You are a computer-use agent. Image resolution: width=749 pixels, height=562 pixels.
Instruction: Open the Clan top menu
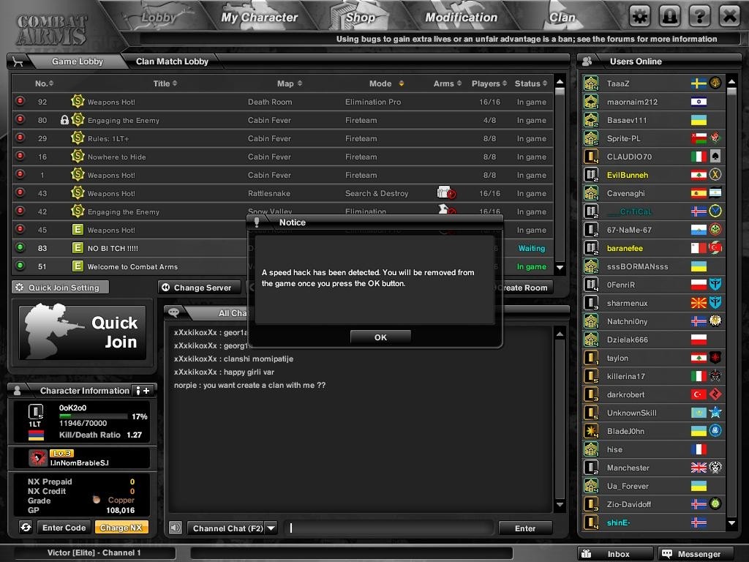[x=562, y=18]
